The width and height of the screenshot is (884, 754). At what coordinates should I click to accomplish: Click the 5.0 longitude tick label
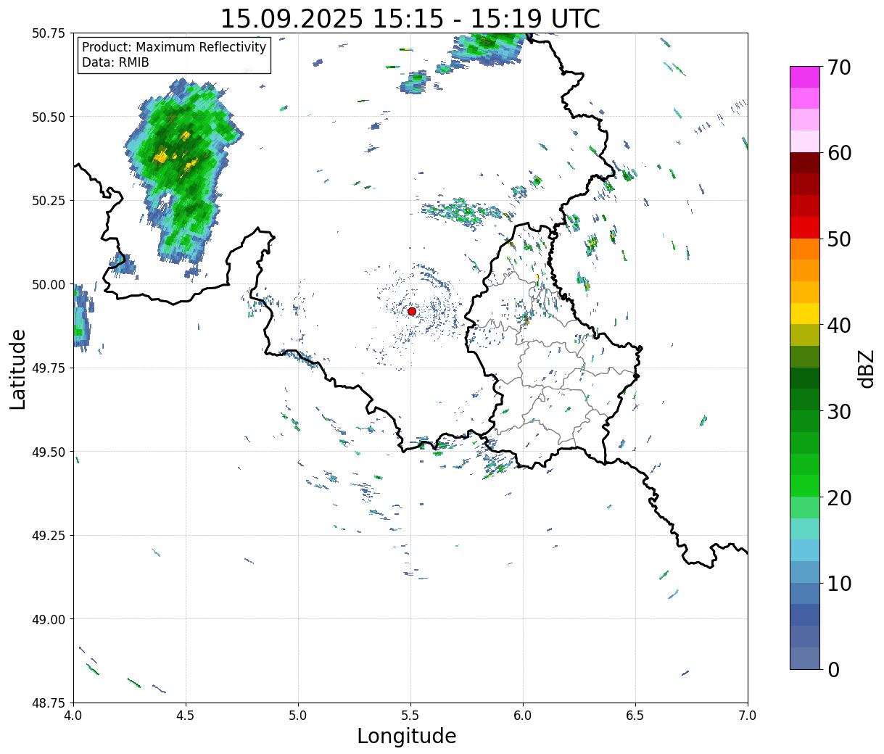point(298,716)
